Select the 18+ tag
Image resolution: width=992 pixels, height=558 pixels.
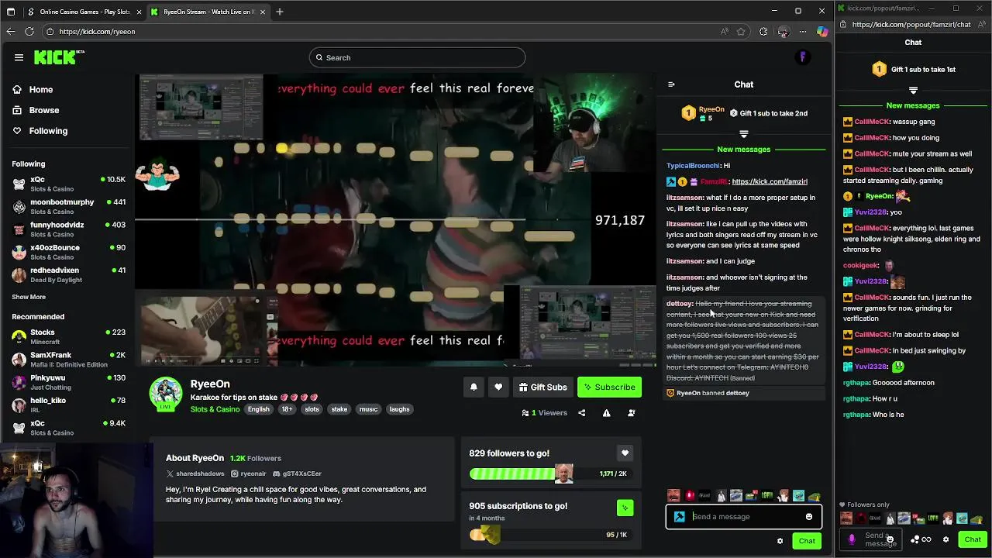tap(287, 409)
